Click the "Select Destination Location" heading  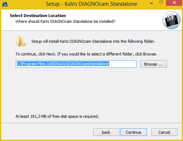pos(38,16)
